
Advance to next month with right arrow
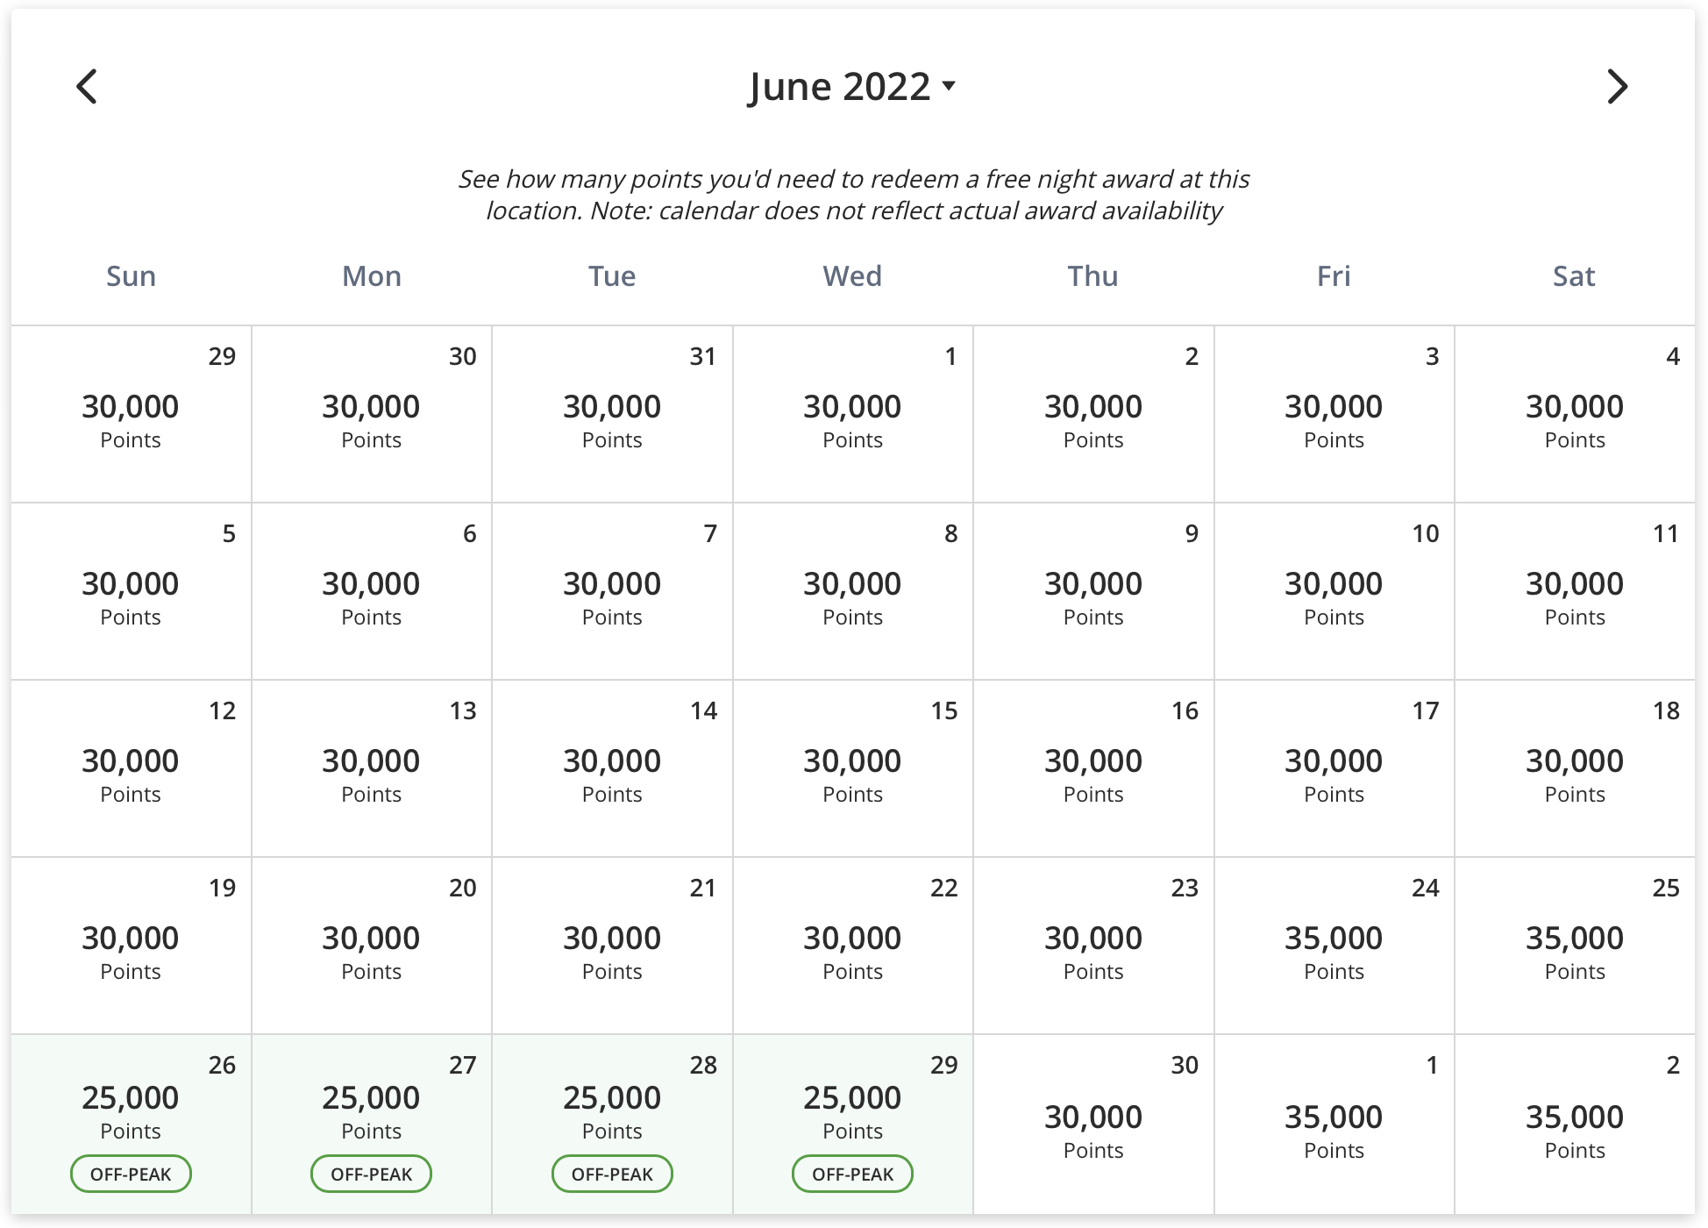(x=1618, y=87)
